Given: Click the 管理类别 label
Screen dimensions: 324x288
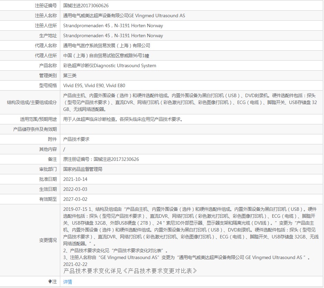Looking at the screenshot, I should click(x=48, y=75).
